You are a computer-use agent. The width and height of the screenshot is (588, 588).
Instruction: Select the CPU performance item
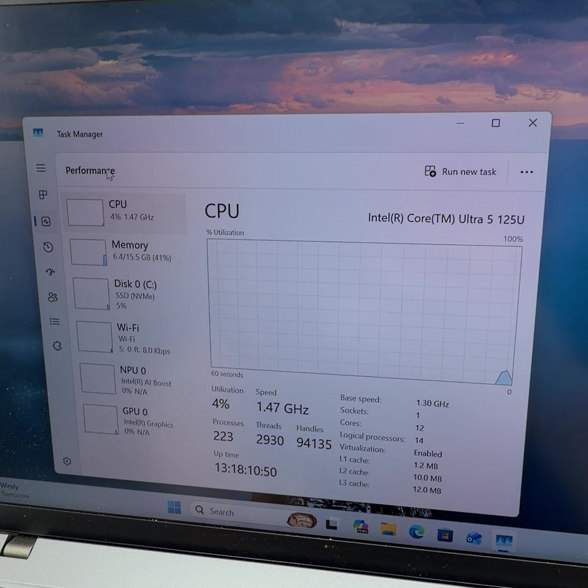click(x=125, y=211)
